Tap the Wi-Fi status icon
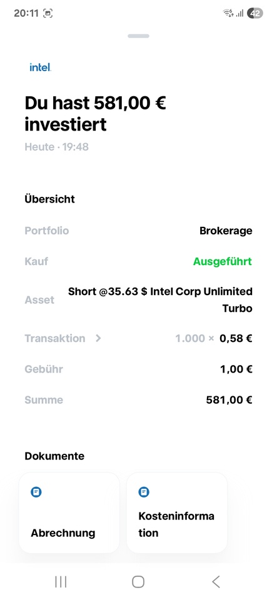The image size is (277, 600). point(228,13)
